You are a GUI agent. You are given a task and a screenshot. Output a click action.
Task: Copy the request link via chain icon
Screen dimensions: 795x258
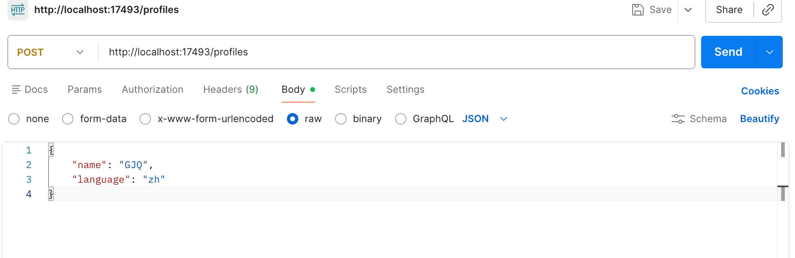click(x=768, y=10)
